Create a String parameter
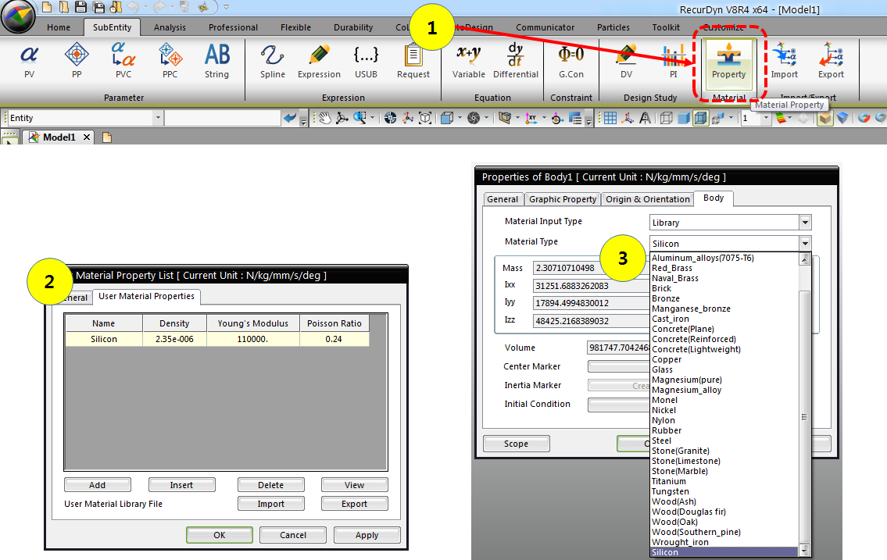 pos(216,61)
